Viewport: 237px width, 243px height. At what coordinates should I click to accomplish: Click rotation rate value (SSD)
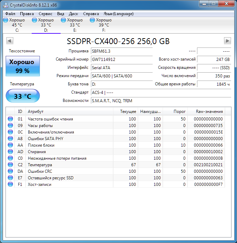[214, 68]
